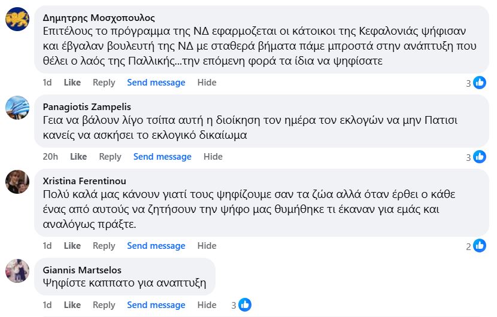Image resolution: width=497 pixels, height=317 pixels.
Task: Send message to Δημήτρης Μοσχόπουλος
Action: click(156, 83)
